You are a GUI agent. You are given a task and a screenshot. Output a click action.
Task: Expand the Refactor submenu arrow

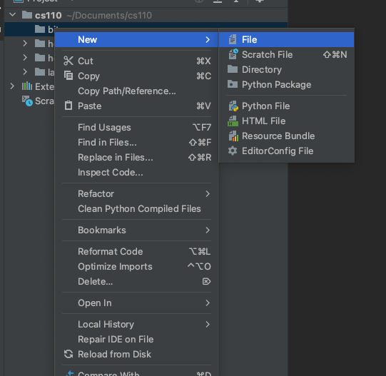(208, 194)
